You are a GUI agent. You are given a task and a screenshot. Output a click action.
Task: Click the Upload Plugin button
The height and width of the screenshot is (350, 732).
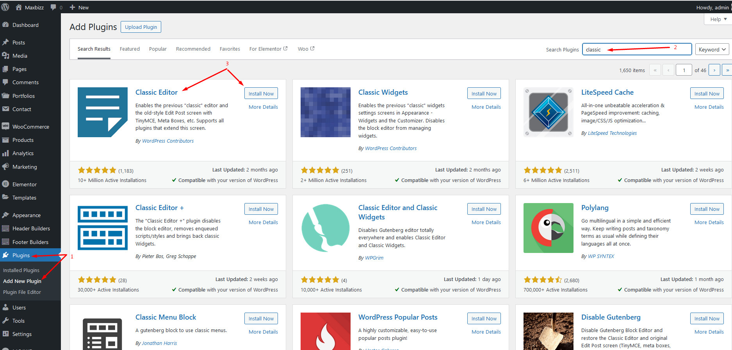(x=141, y=27)
